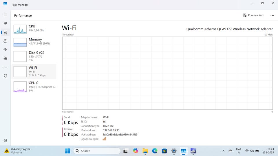Click the Wi-Fi throughput graph area
The image size is (278, 156).
coord(167,73)
